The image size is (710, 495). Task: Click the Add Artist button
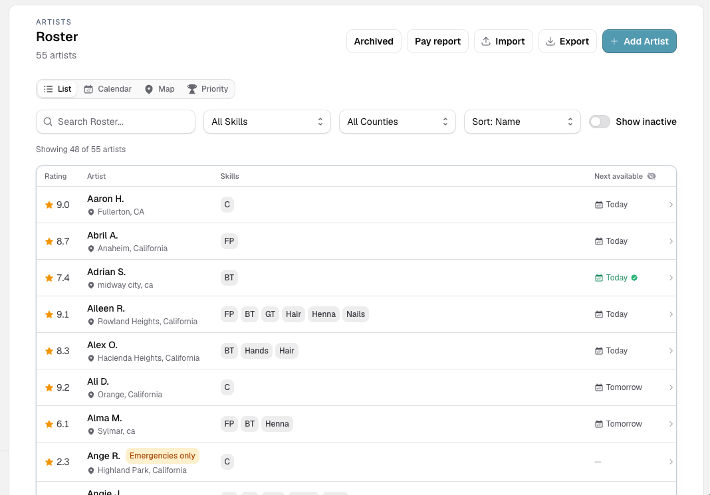point(640,41)
